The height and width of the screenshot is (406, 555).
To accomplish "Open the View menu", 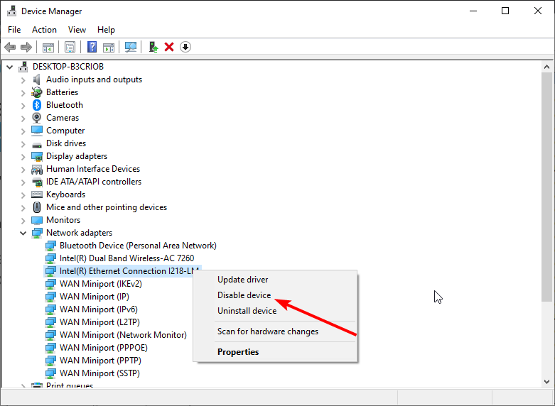I will tap(77, 30).
